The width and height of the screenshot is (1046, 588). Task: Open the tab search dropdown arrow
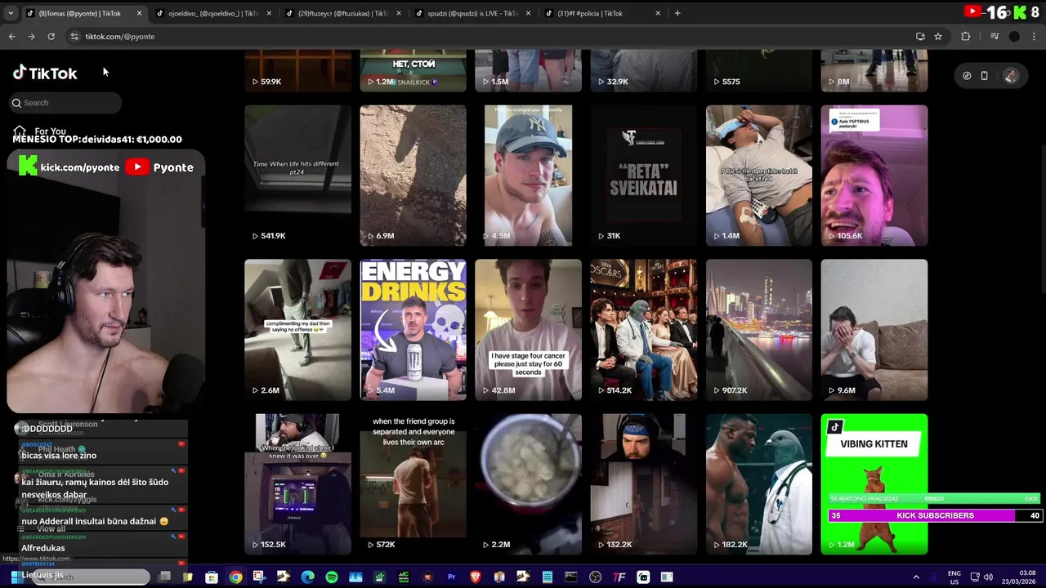point(11,13)
